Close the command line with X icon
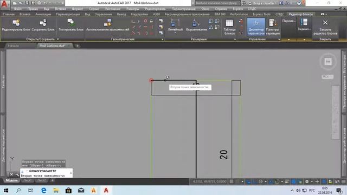This screenshot has width=347, height=195. click(11, 174)
